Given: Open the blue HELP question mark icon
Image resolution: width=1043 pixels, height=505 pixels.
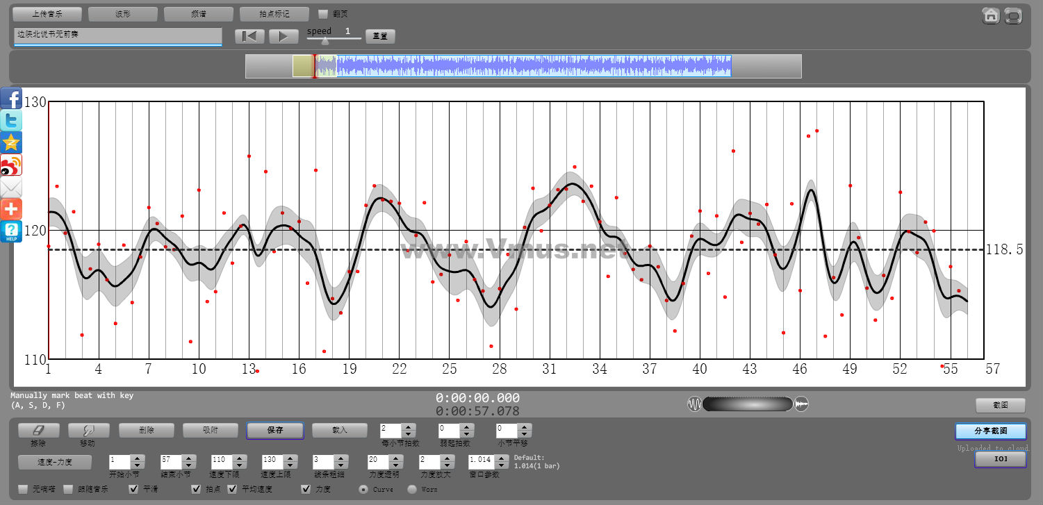Looking at the screenshot, I should pos(11,231).
